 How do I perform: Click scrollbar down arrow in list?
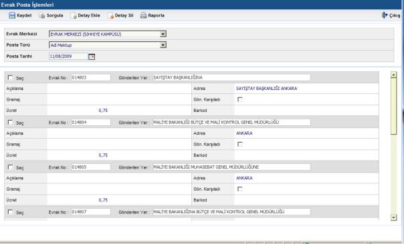(x=393, y=217)
